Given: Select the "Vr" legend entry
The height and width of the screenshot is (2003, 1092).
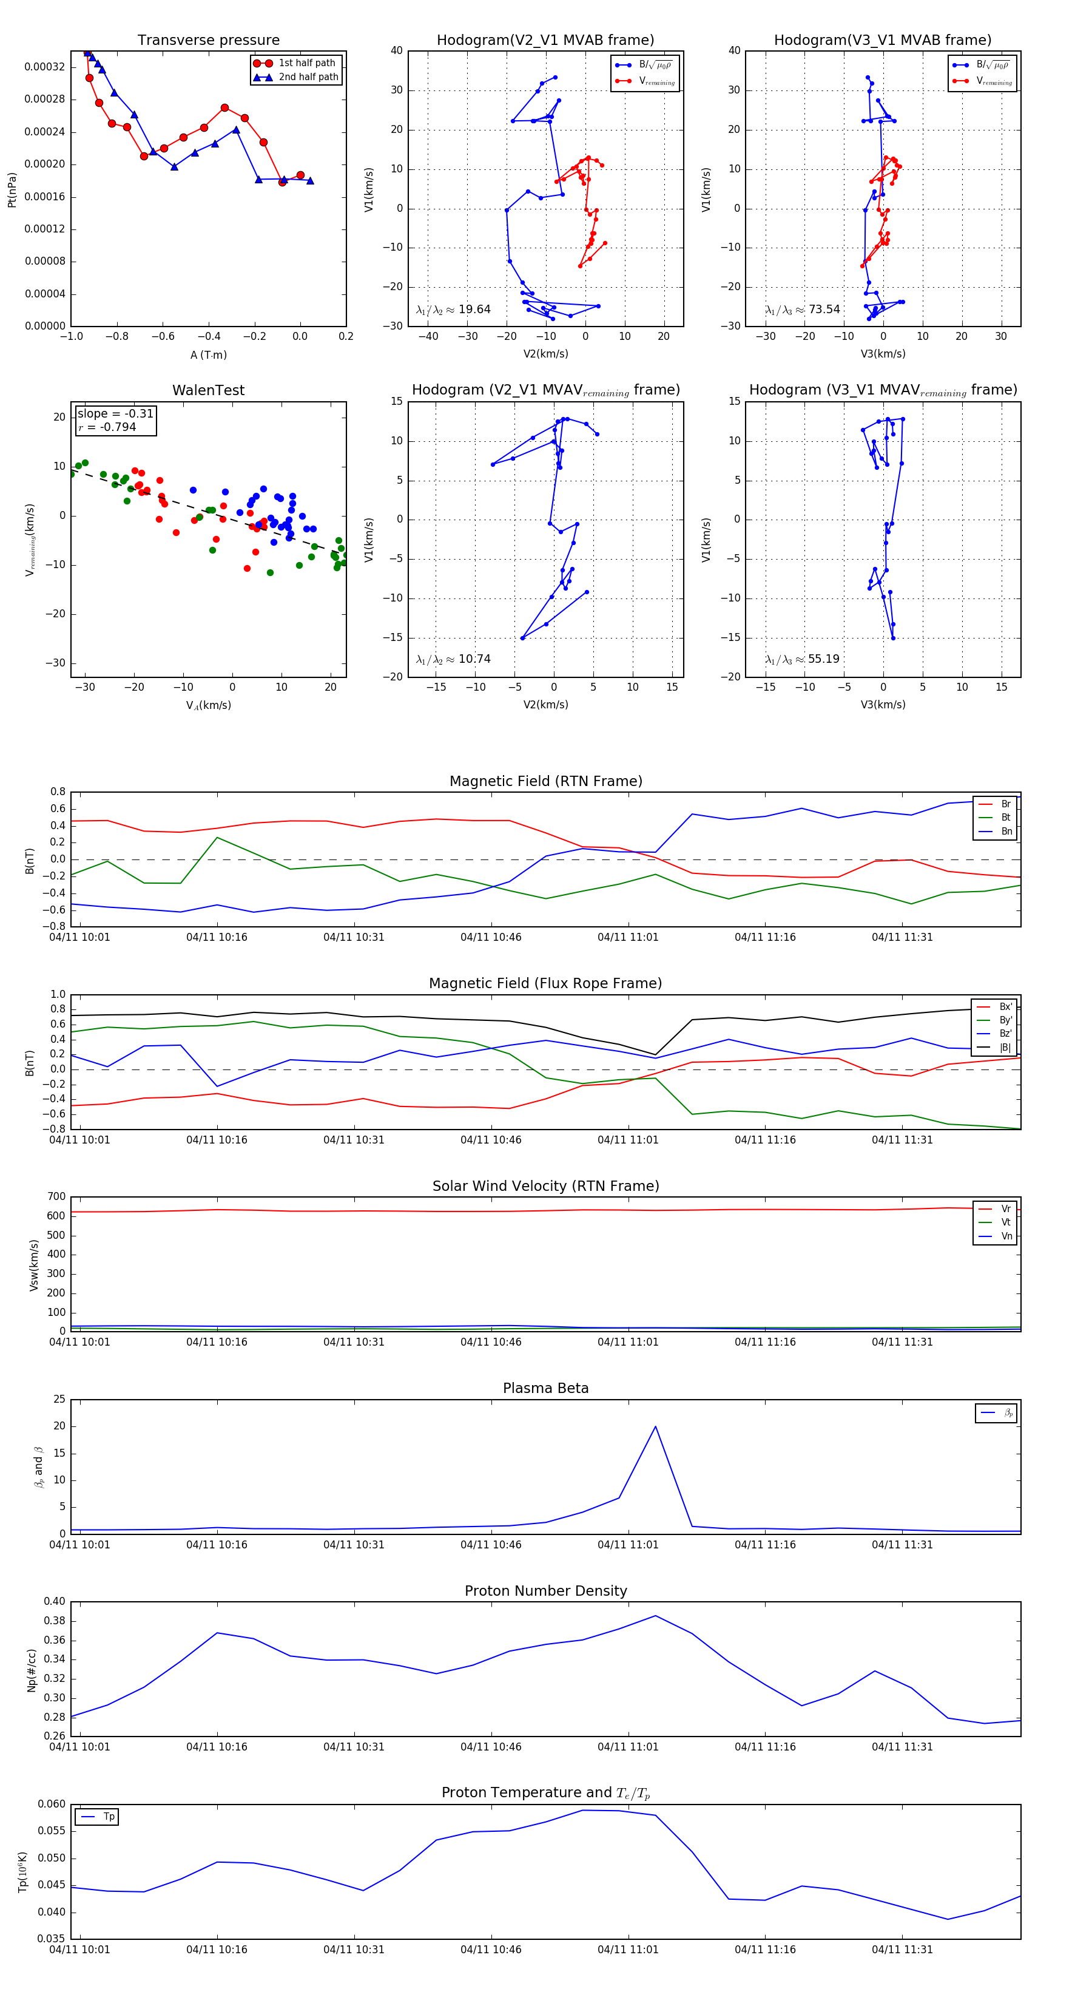Looking at the screenshot, I should [996, 1209].
